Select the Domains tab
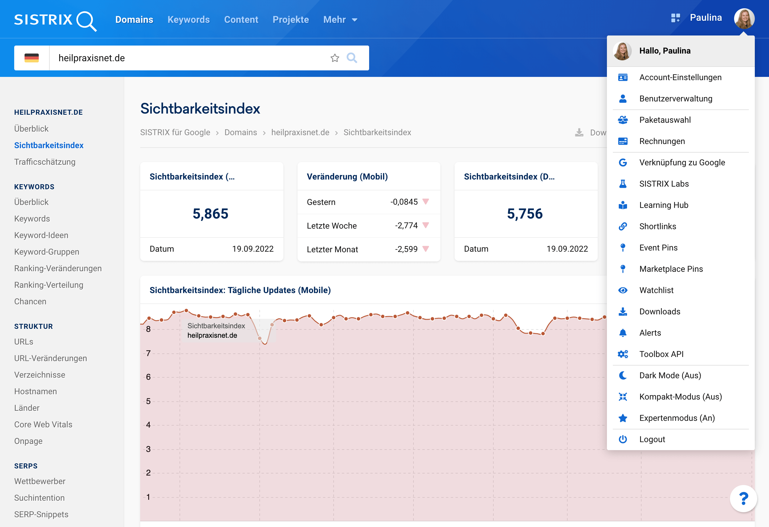769x527 pixels. click(134, 19)
